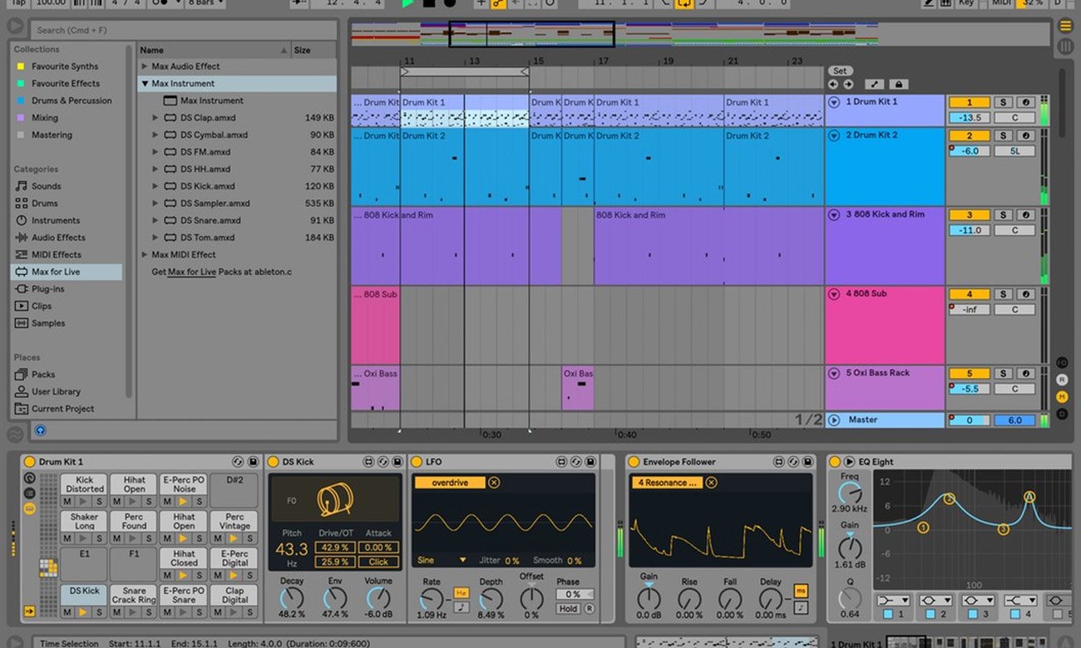Mute the Kick Distorted drum pad

click(x=68, y=500)
